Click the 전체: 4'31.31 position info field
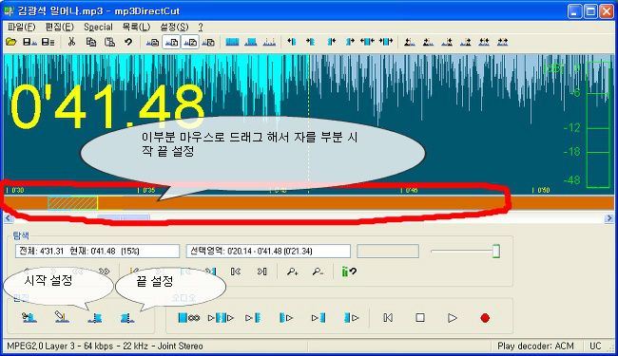 97,251
